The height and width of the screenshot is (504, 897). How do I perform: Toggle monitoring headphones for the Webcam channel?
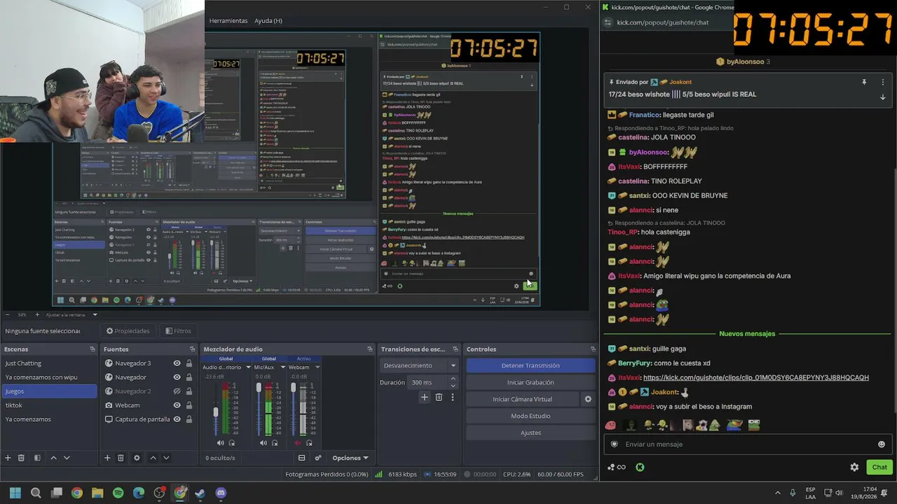pyautogui.click(x=309, y=442)
